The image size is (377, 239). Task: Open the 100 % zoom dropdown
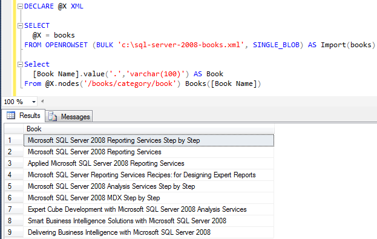click(34, 102)
